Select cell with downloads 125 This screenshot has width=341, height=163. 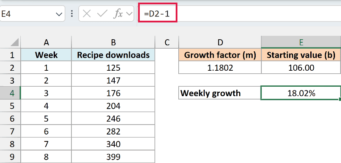[113, 68]
